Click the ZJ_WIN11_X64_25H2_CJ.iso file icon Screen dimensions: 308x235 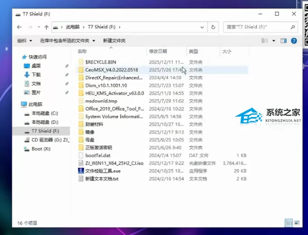tap(81, 163)
